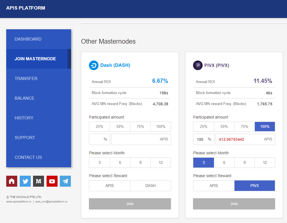Click the PIVX (PIVX) title
This screenshot has height=223, width=287.
pos(217,65)
